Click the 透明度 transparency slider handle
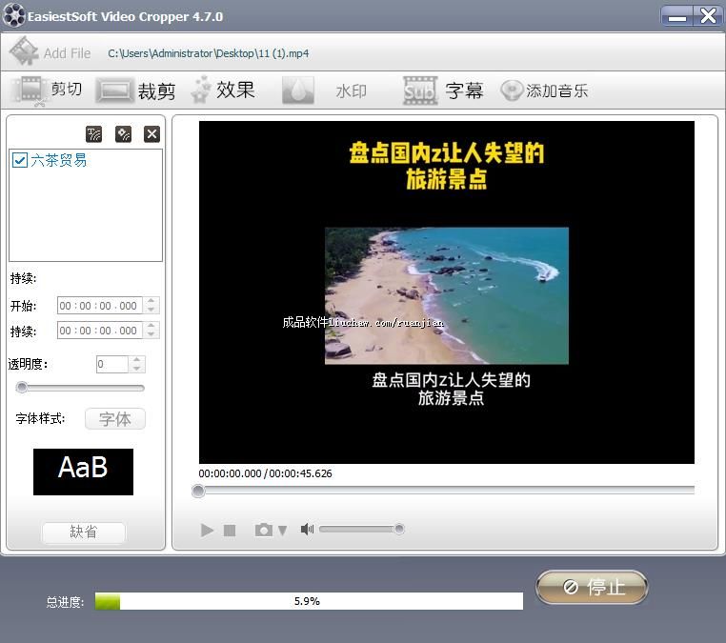The height and width of the screenshot is (643, 726). [x=22, y=388]
